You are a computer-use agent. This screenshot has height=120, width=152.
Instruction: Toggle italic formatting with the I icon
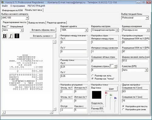11,36
